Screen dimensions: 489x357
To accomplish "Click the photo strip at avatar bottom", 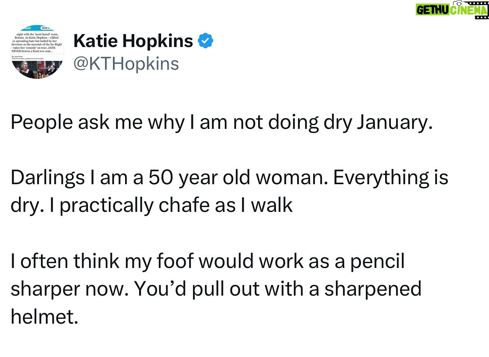I will click(37, 69).
